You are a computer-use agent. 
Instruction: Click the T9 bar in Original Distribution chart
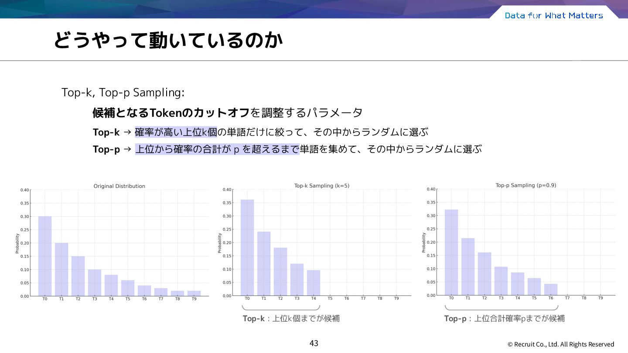coord(194,293)
